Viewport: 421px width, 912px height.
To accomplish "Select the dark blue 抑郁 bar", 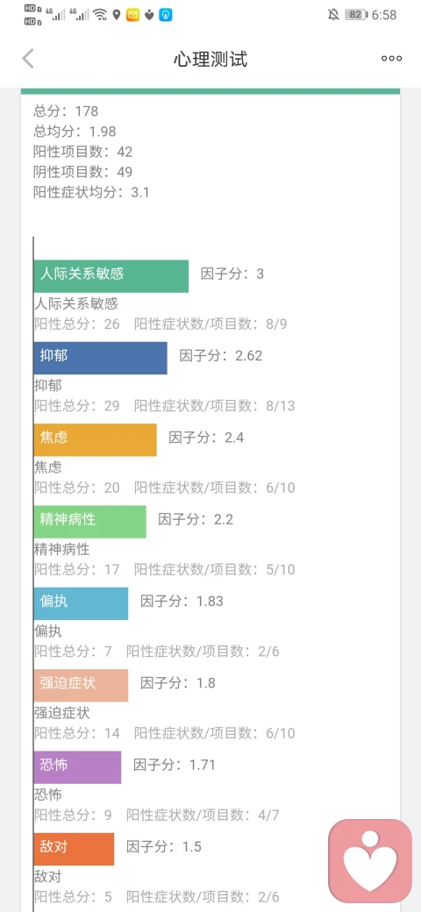I will tap(100, 358).
